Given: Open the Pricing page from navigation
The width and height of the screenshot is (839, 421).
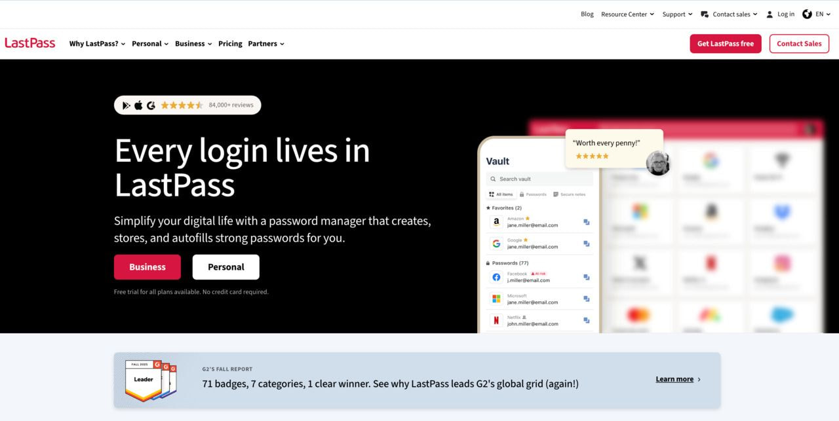Looking at the screenshot, I should click(230, 44).
